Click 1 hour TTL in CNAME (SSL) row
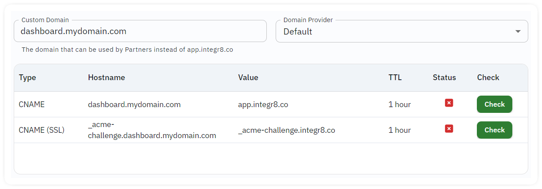This screenshot has width=542, height=189. (x=400, y=130)
